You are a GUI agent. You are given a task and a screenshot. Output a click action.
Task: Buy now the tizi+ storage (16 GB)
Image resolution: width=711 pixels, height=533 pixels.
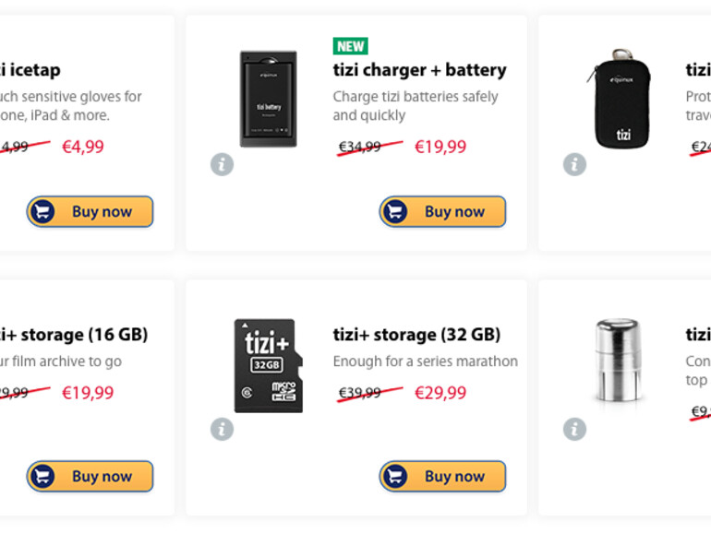[x=90, y=477]
